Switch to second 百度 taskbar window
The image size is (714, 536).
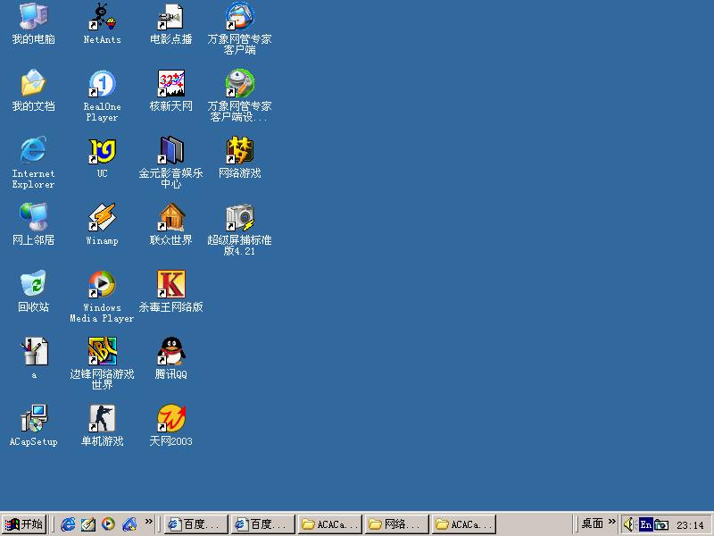point(262,524)
